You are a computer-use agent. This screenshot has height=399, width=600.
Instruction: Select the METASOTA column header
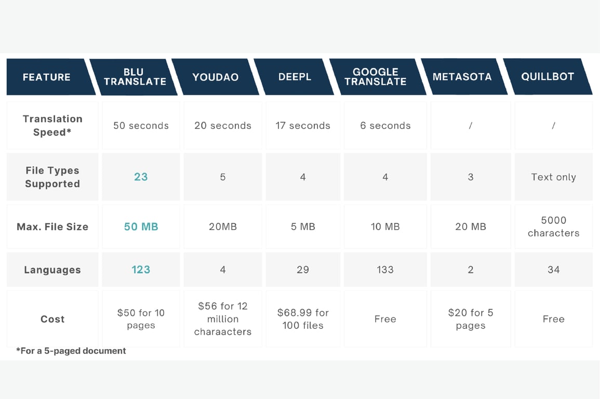(x=462, y=77)
